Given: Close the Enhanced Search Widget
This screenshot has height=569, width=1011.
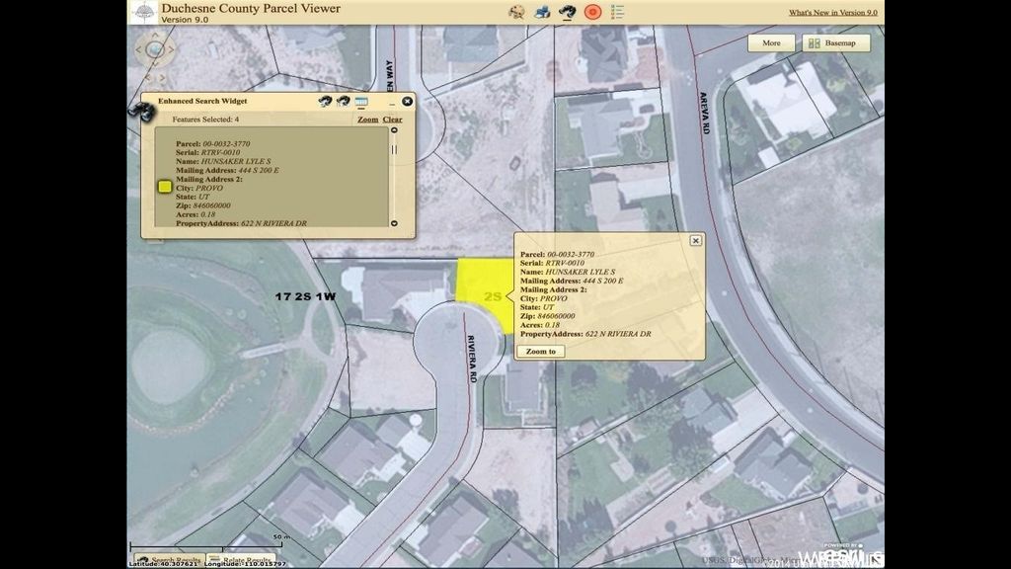Looking at the screenshot, I should tap(408, 102).
